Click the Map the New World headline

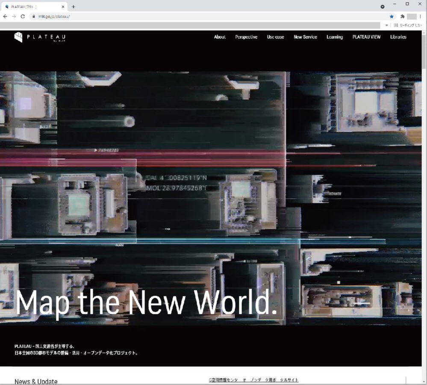(146, 303)
